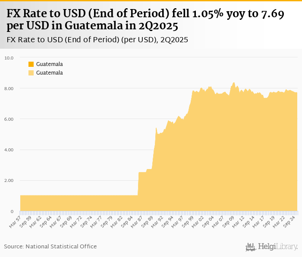Click the 2.00 y-axis label
302x257 pixels.
(x=9, y=180)
